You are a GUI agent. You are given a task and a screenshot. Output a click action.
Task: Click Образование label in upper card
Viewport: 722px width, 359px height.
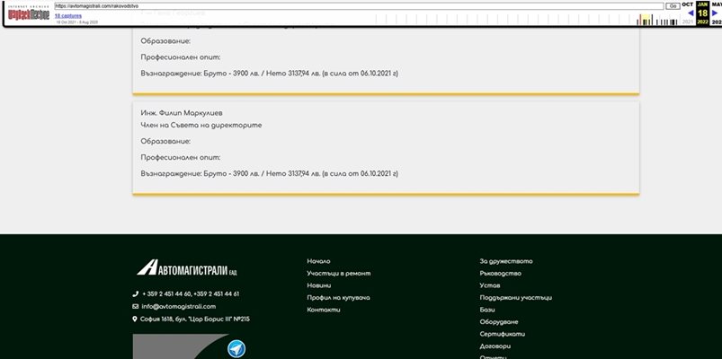click(x=165, y=41)
